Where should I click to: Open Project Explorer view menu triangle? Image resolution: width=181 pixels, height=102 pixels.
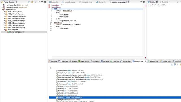(40, 2)
